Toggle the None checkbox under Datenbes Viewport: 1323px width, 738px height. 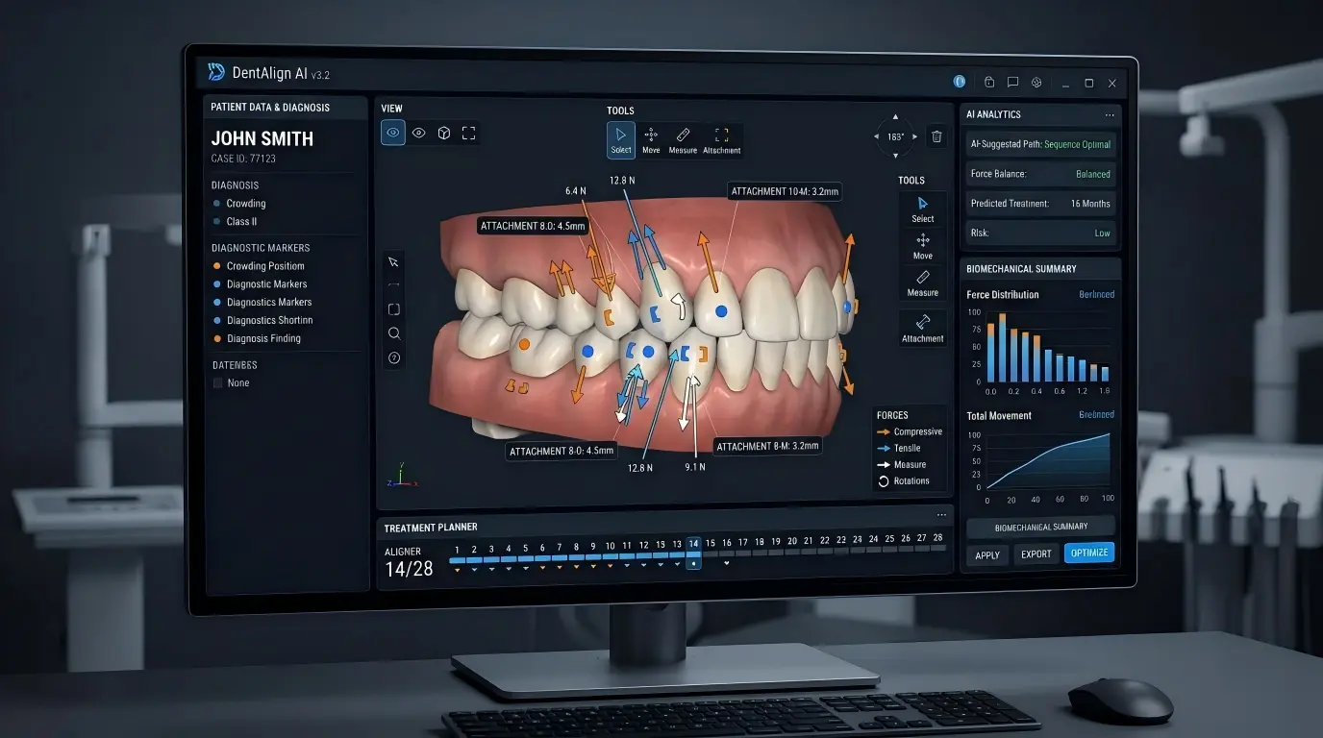pos(217,382)
